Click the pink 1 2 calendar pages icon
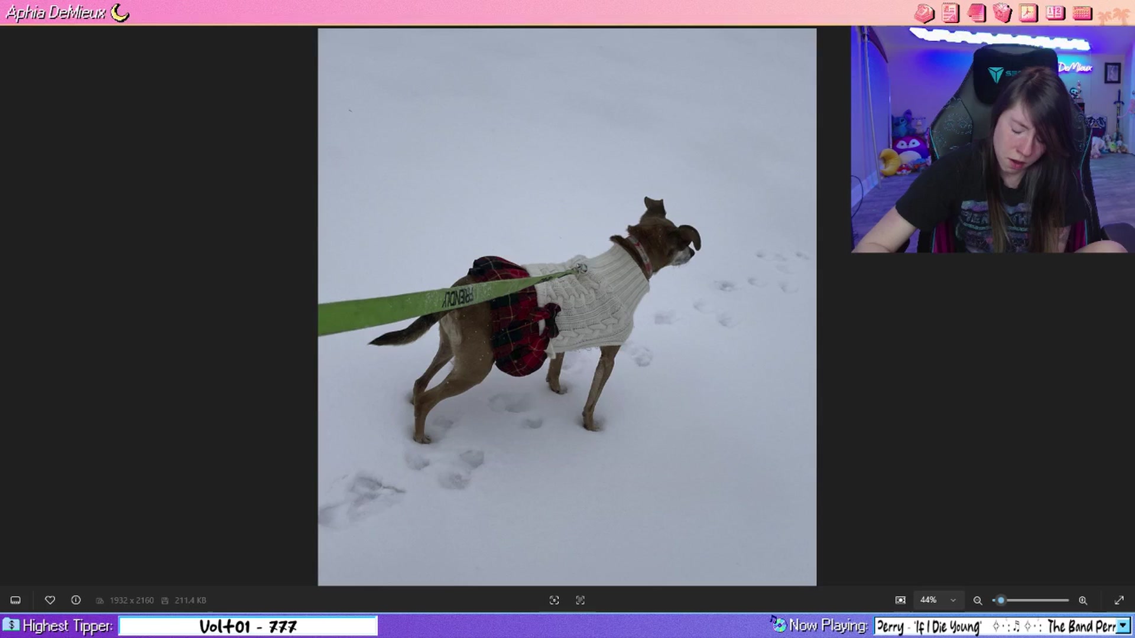Image resolution: width=1135 pixels, height=638 pixels. (x=1055, y=13)
